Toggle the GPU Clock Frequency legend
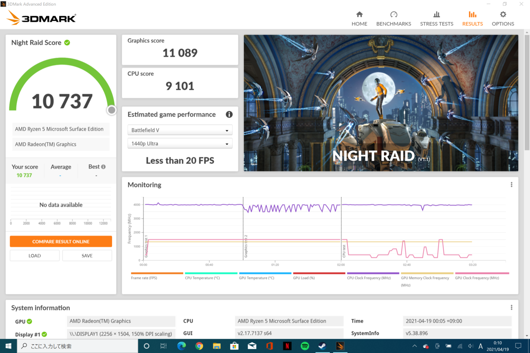Viewport: 530px width, 353px height. tap(481, 276)
